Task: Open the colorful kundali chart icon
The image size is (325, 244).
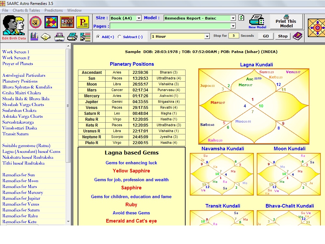Action: tap(51, 22)
